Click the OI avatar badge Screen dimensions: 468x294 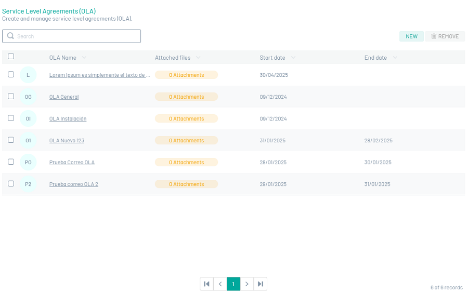pyautogui.click(x=28, y=118)
